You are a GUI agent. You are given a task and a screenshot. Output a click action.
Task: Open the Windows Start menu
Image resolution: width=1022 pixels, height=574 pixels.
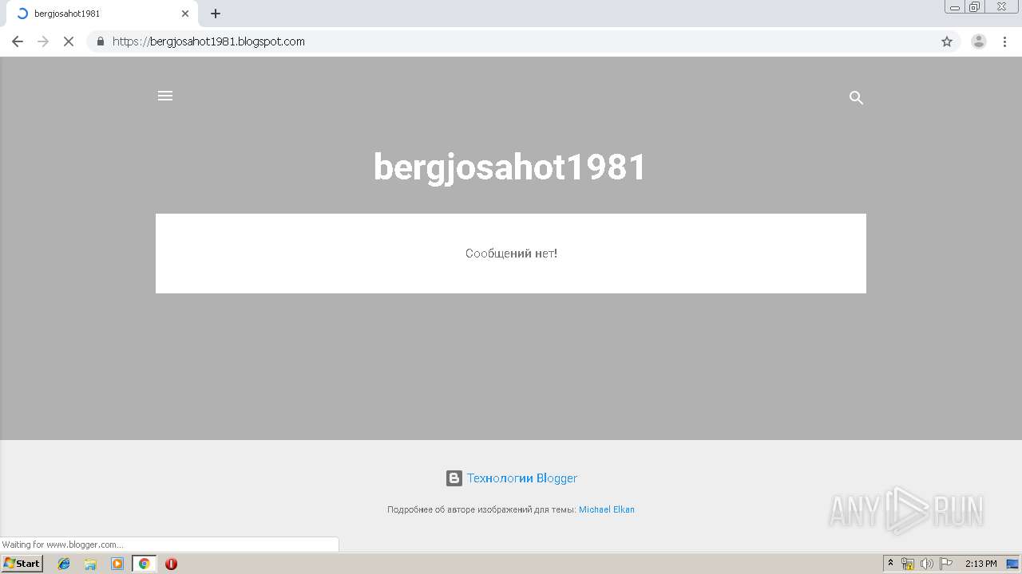pos(22,564)
